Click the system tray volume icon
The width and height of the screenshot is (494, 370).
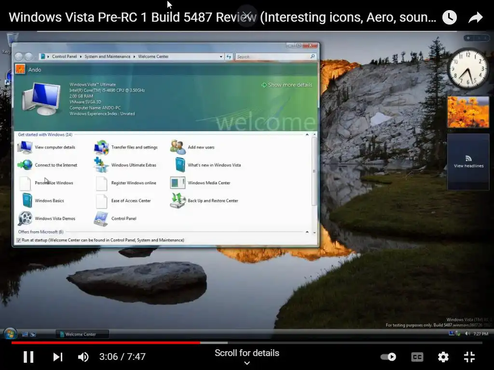tap(467, 333)
